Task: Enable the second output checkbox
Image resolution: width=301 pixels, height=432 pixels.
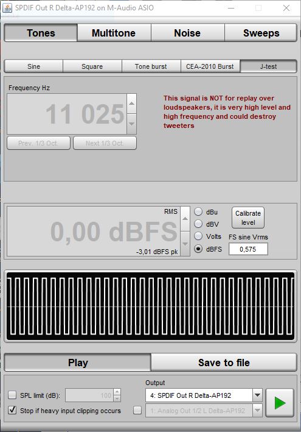Action: click(137, 410)
